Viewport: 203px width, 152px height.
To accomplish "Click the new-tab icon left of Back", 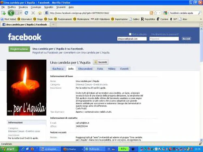I will tap(3, 13).
